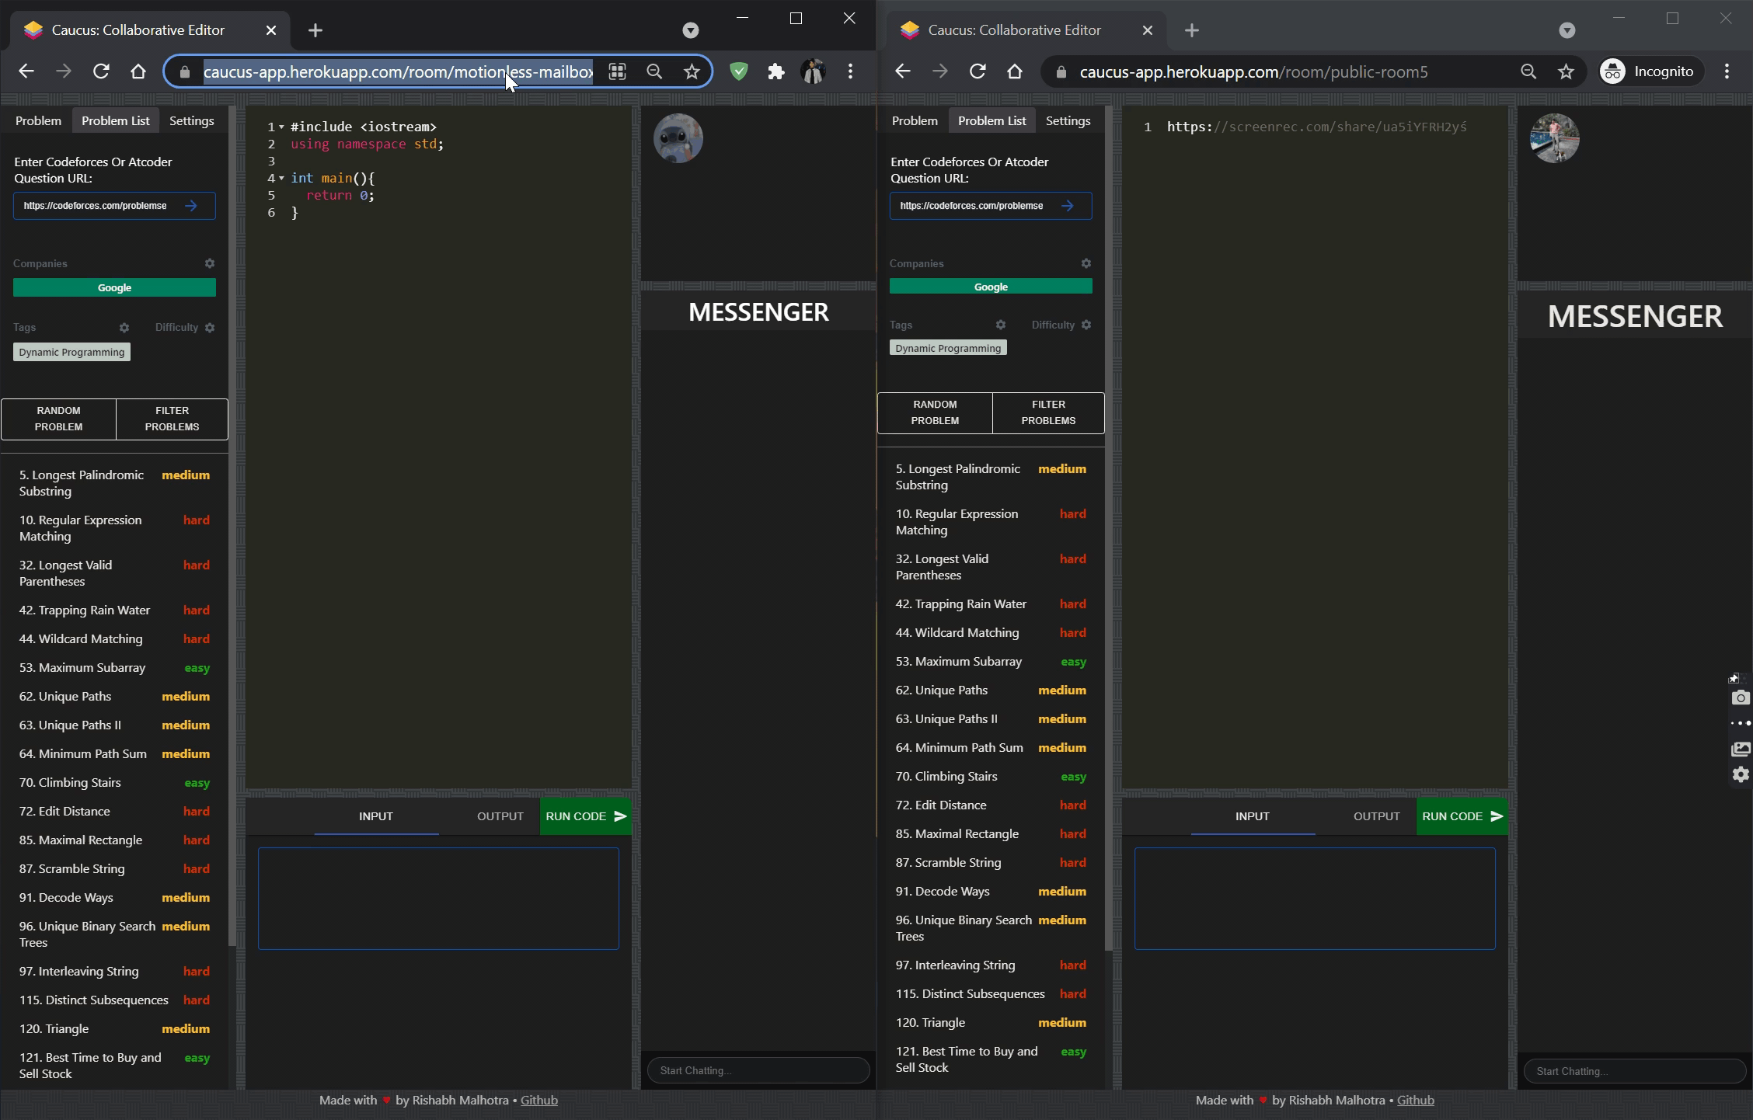This screenshot has height=1120, width=1753.
Task: Click the bookmark star icon in address bar
Action: tap(692, 71)
